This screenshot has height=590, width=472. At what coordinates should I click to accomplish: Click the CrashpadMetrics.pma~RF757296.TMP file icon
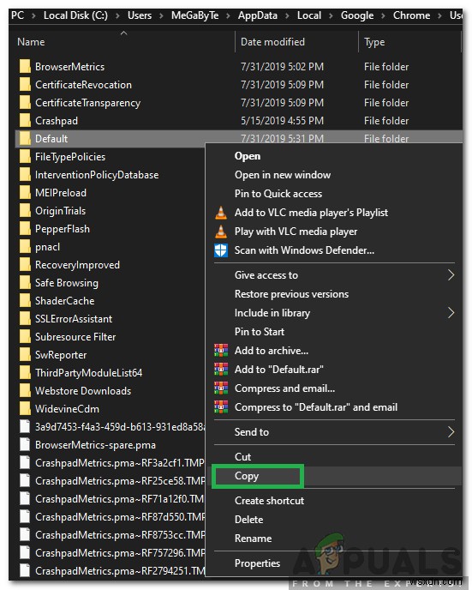point(25,553)
